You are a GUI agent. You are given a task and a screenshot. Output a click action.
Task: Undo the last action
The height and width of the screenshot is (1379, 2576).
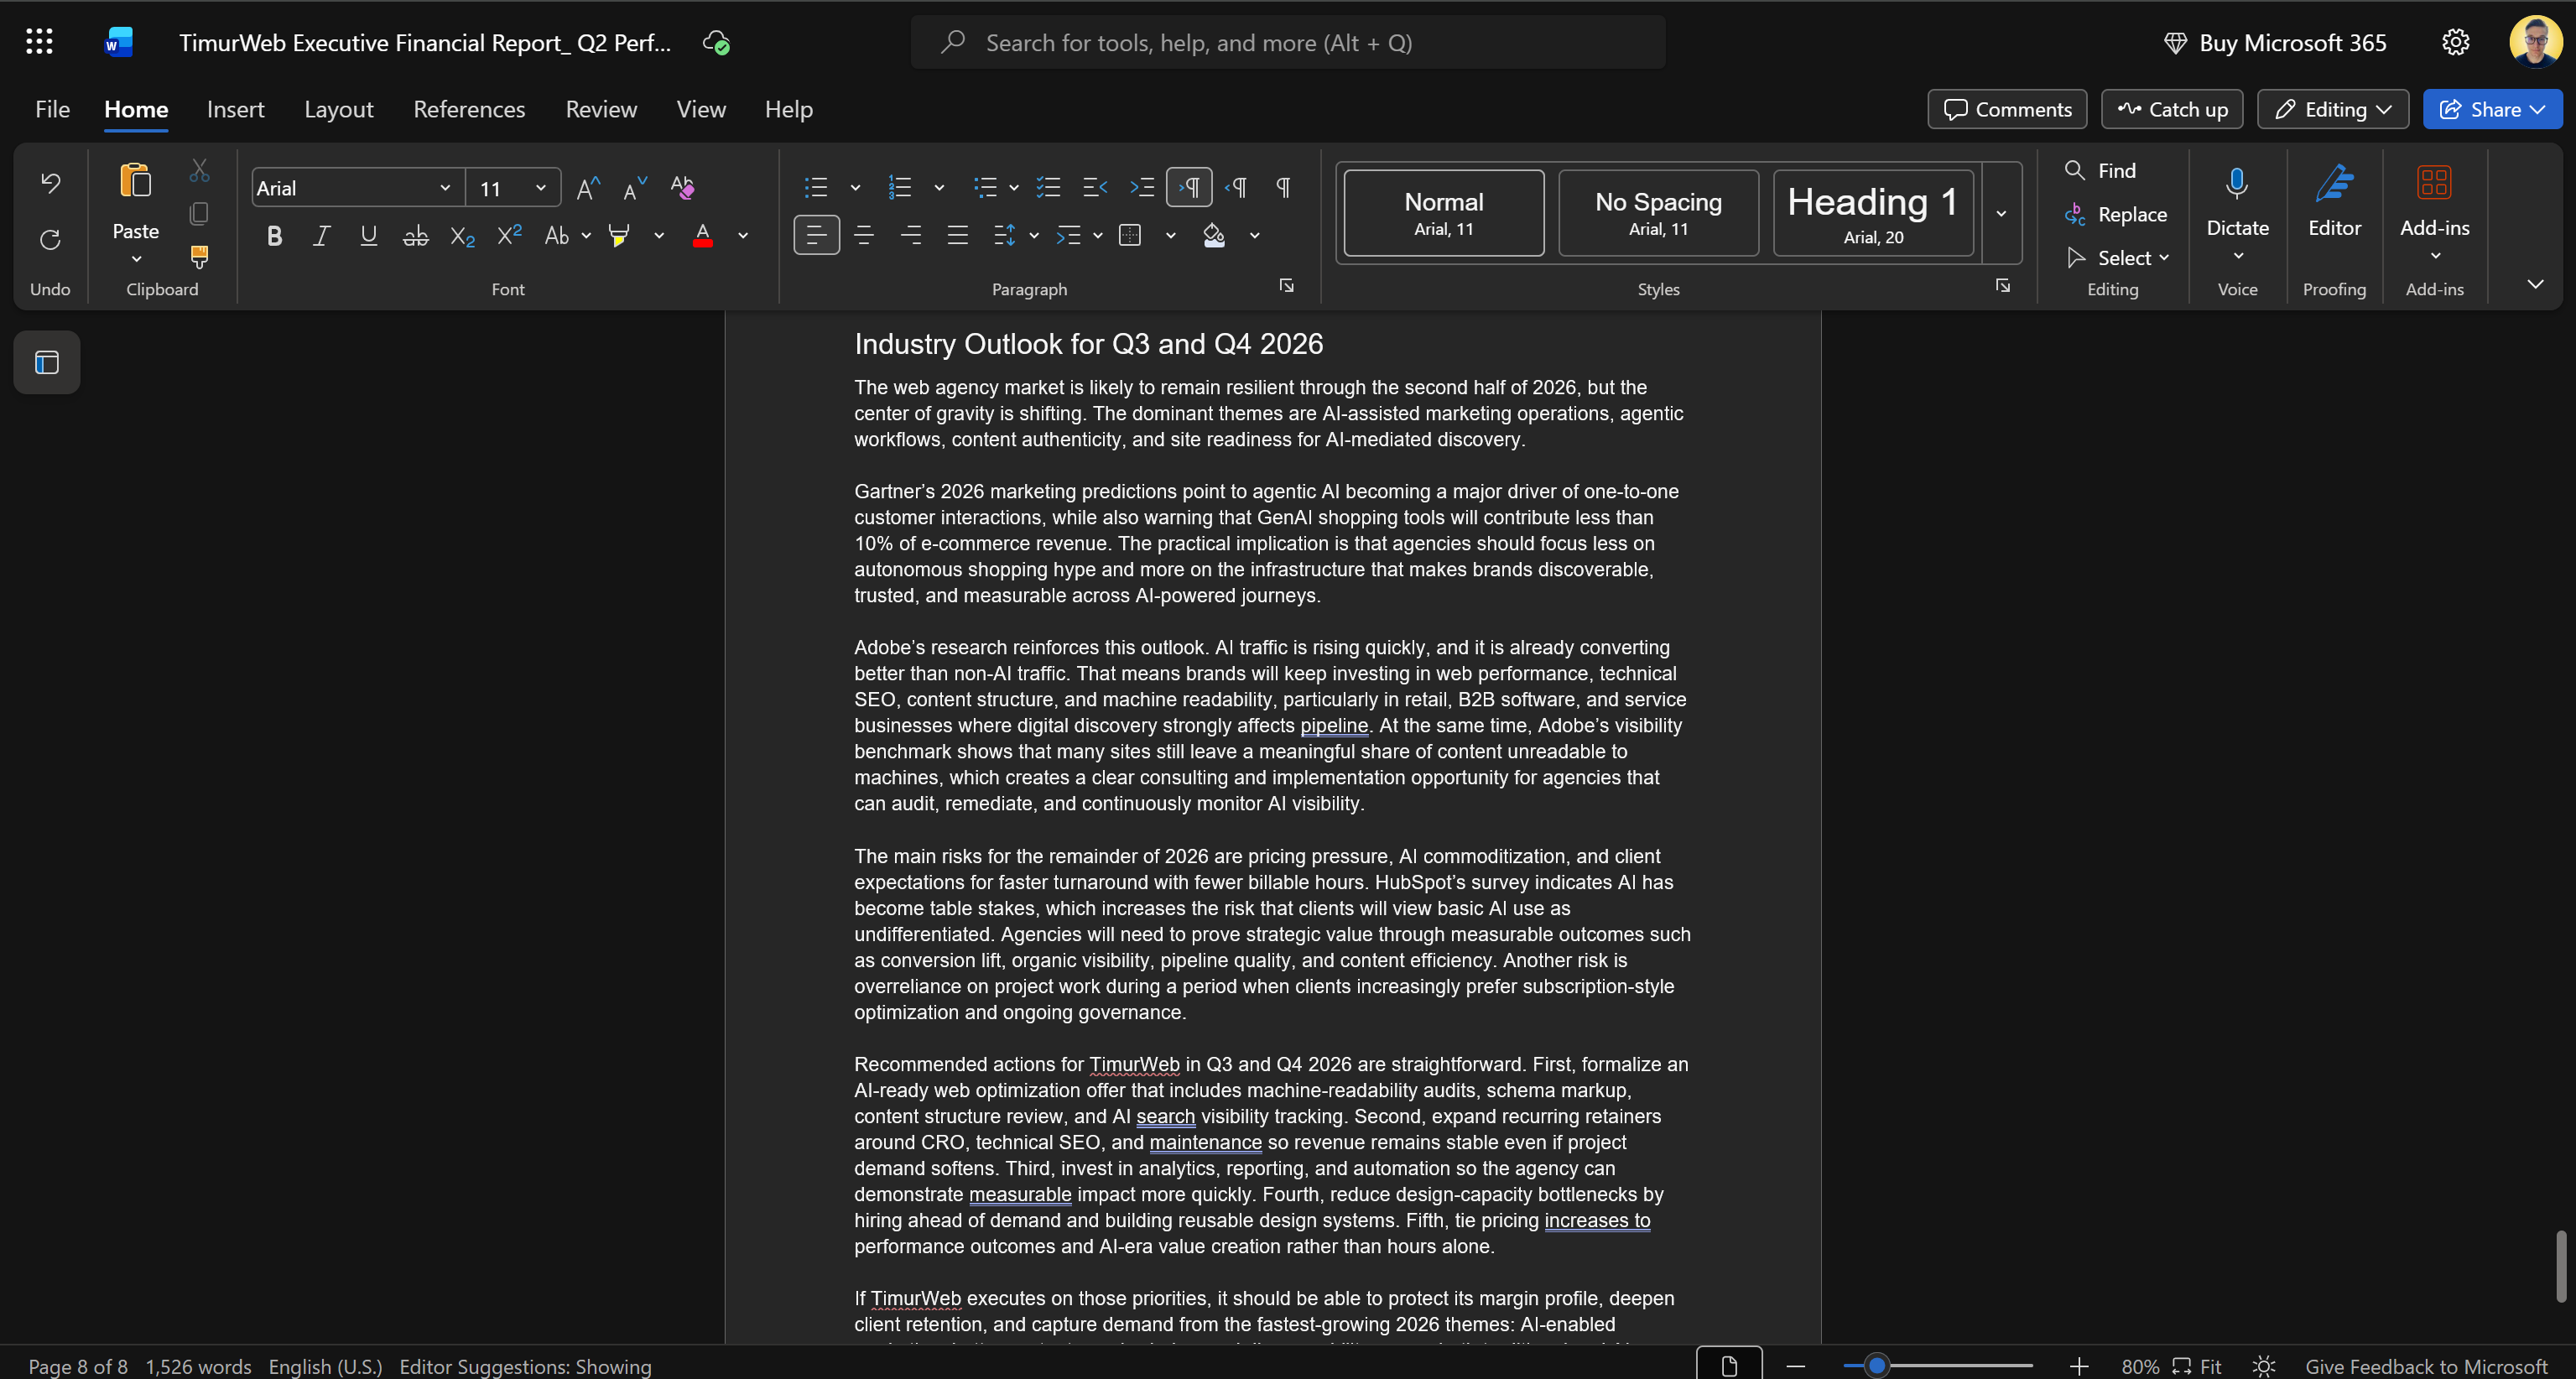tap(50, 183)
